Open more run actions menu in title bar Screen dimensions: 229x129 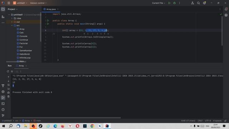click(180, 3)
